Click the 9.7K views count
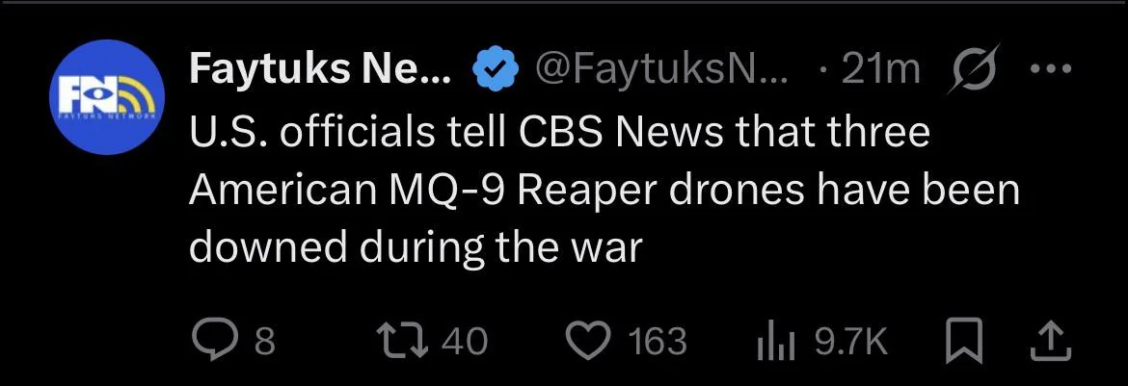 tap(848, 341)
